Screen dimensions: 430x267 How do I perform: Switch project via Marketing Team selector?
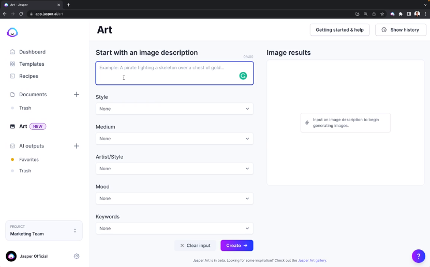click(44, 231)
